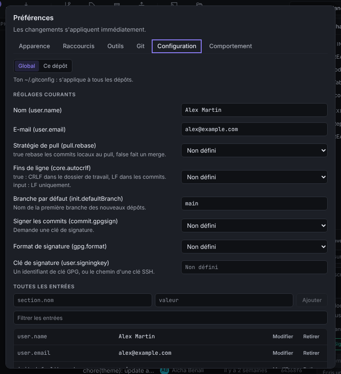Select the Configuration tab
Screen dimensions: 341x374
(x=177, y=46)
